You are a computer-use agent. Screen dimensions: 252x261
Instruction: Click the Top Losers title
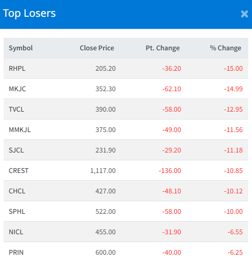click(29, 14)
